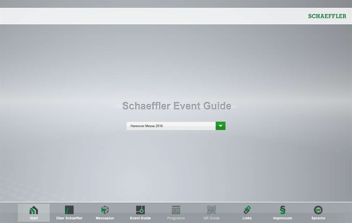Image resolution: width=352 pixels, height=223 pixels.
Task: Open the Links chain icon
Action: 247,210
